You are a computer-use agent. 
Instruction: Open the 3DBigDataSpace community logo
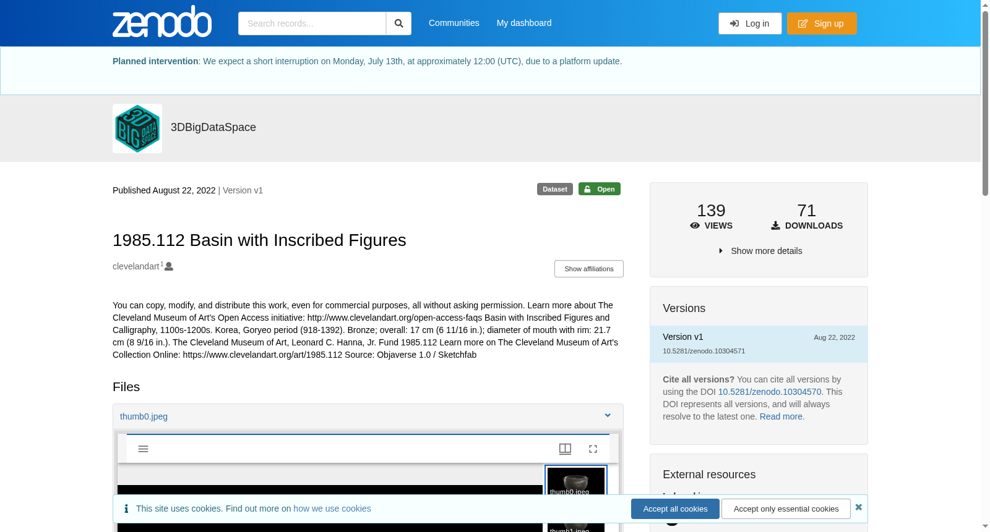point(137,129)
